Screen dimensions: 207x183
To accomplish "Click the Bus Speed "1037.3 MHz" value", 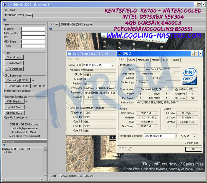I will point(147,126).
